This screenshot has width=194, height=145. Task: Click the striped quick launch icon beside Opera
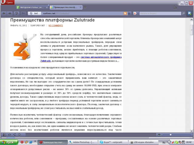click(26, 142)
